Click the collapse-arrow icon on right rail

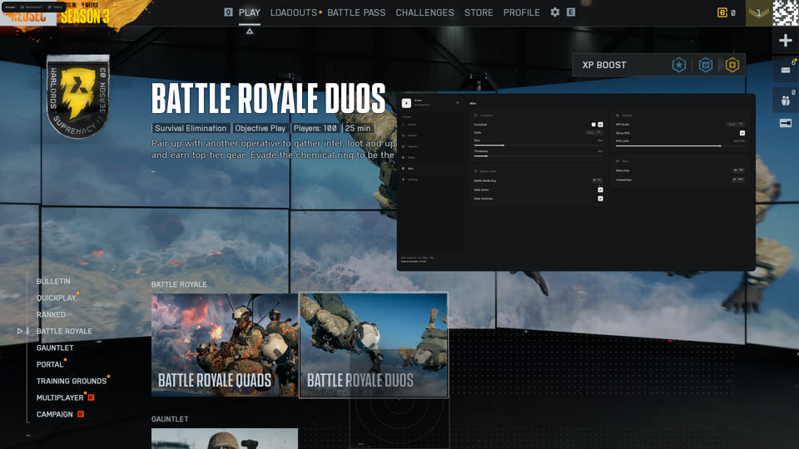(785, 123)
